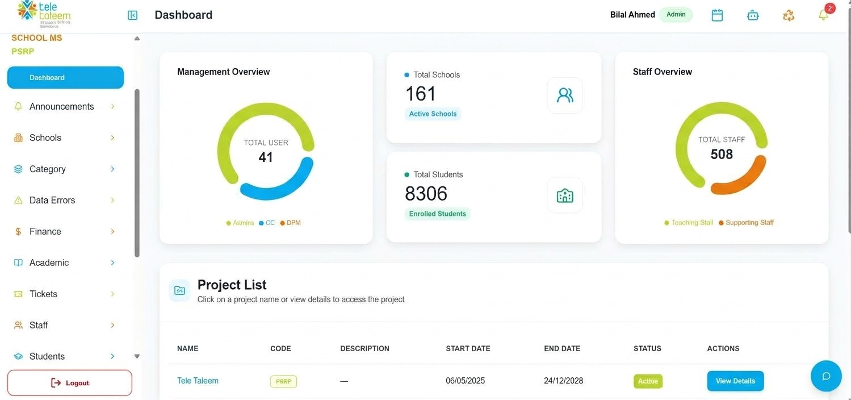Click the Admins legend color dot
This screenshot has height=400, width=851.
coord(229,223)
